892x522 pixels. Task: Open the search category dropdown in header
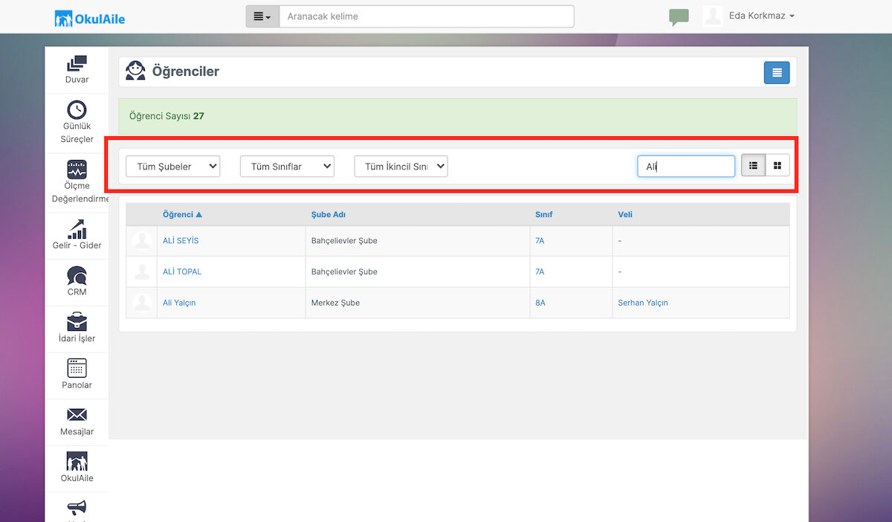point(262,16)
